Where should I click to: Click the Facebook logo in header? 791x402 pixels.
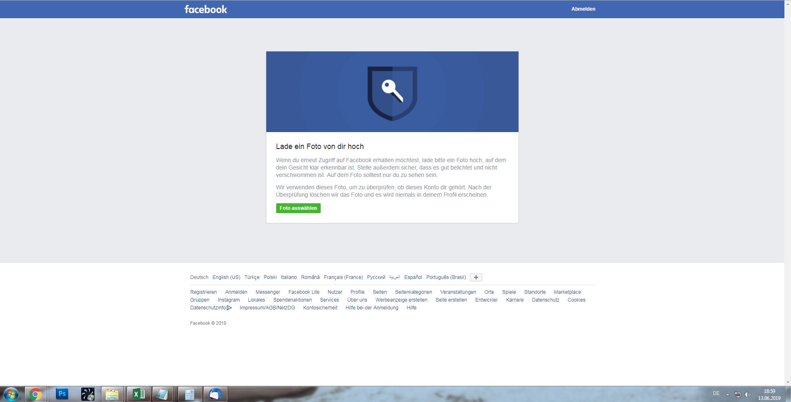tap(206, 9)
